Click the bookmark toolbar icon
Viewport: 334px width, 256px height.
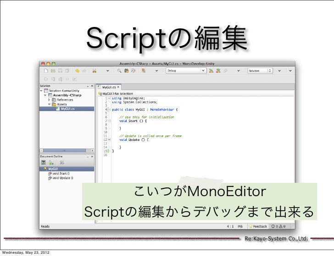144,71
